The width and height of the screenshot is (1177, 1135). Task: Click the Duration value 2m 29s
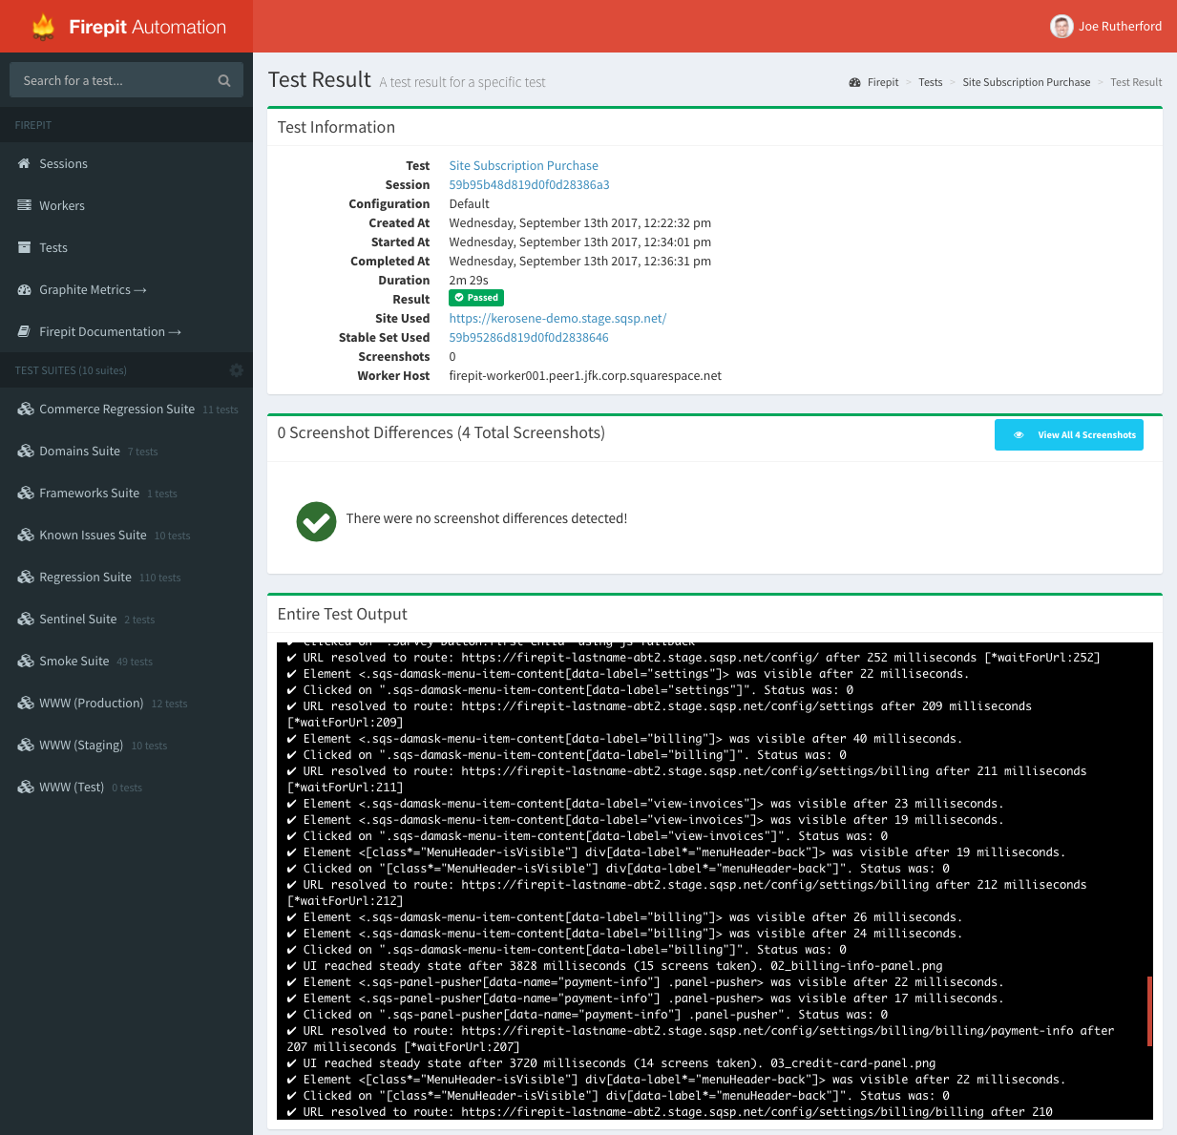[469, 281]
